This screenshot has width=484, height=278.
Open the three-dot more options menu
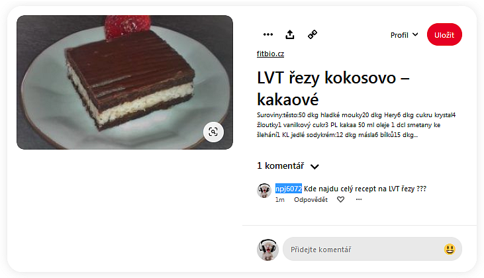coord(268,34)
